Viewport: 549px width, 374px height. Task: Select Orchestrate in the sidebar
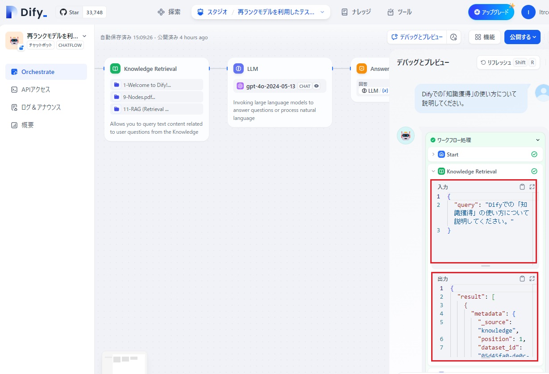click(46, 72)
